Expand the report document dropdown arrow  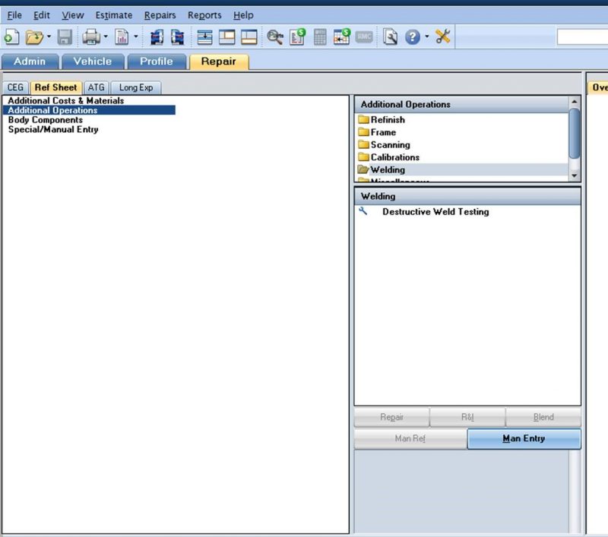click(136, 36)
